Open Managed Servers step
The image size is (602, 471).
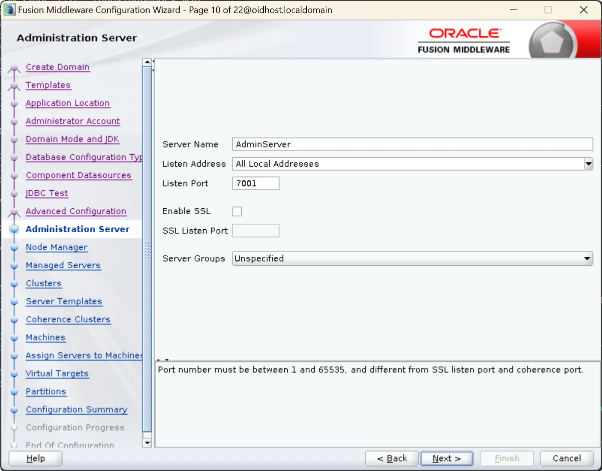click(63, 265)
